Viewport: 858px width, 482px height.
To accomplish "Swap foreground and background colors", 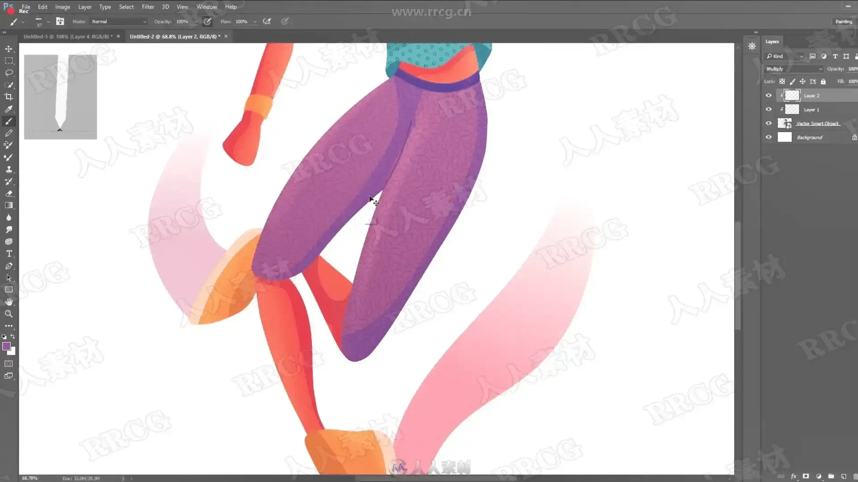I will [x=13, y=337].
